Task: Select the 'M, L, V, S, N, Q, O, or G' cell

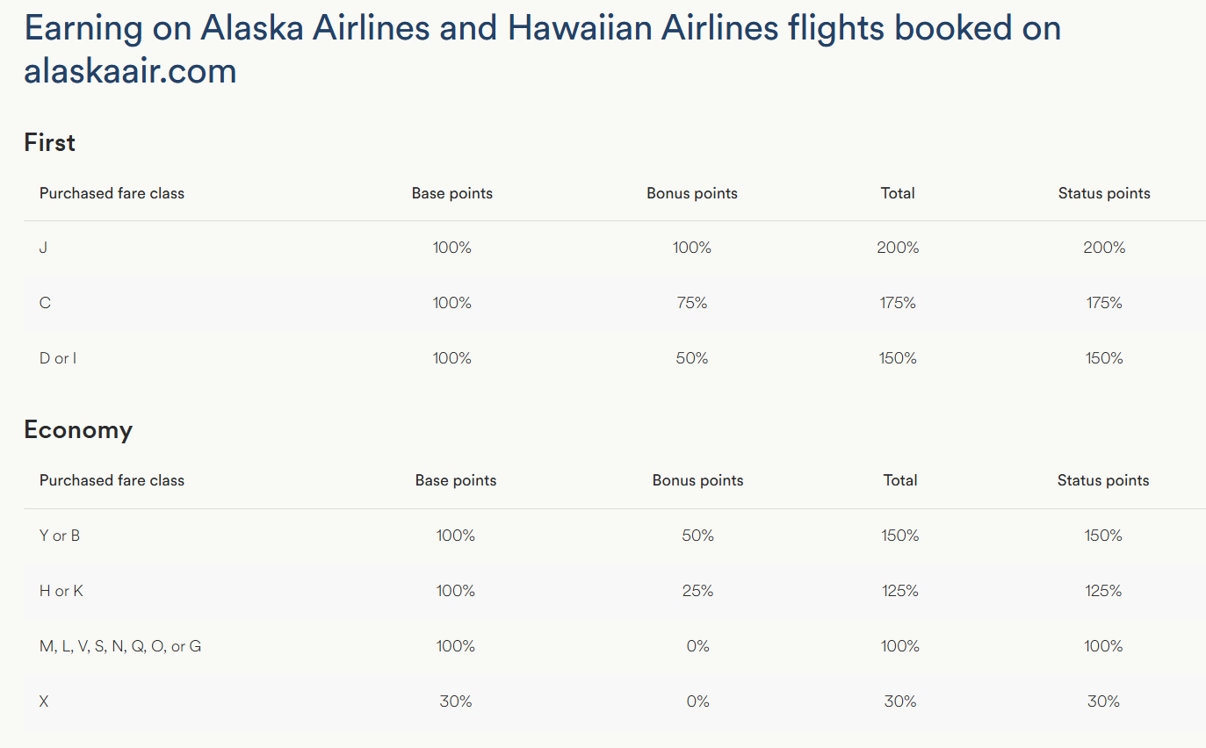Action: tap(120, 646)
